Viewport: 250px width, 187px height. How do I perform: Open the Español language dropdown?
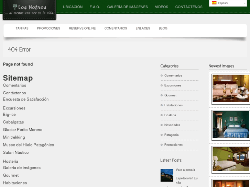tap(228, 3)
